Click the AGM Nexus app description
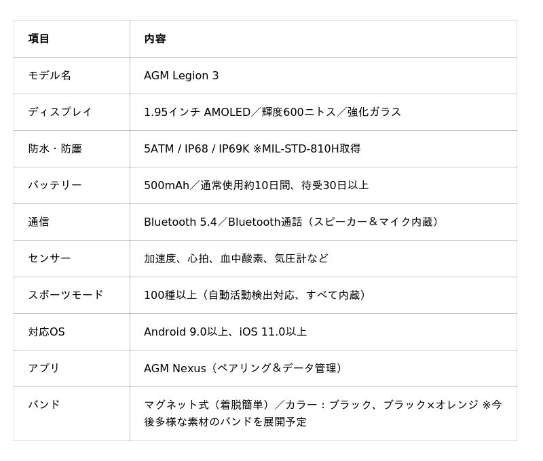The height and width of the screenshot is (461, 543). pos(245,368)
